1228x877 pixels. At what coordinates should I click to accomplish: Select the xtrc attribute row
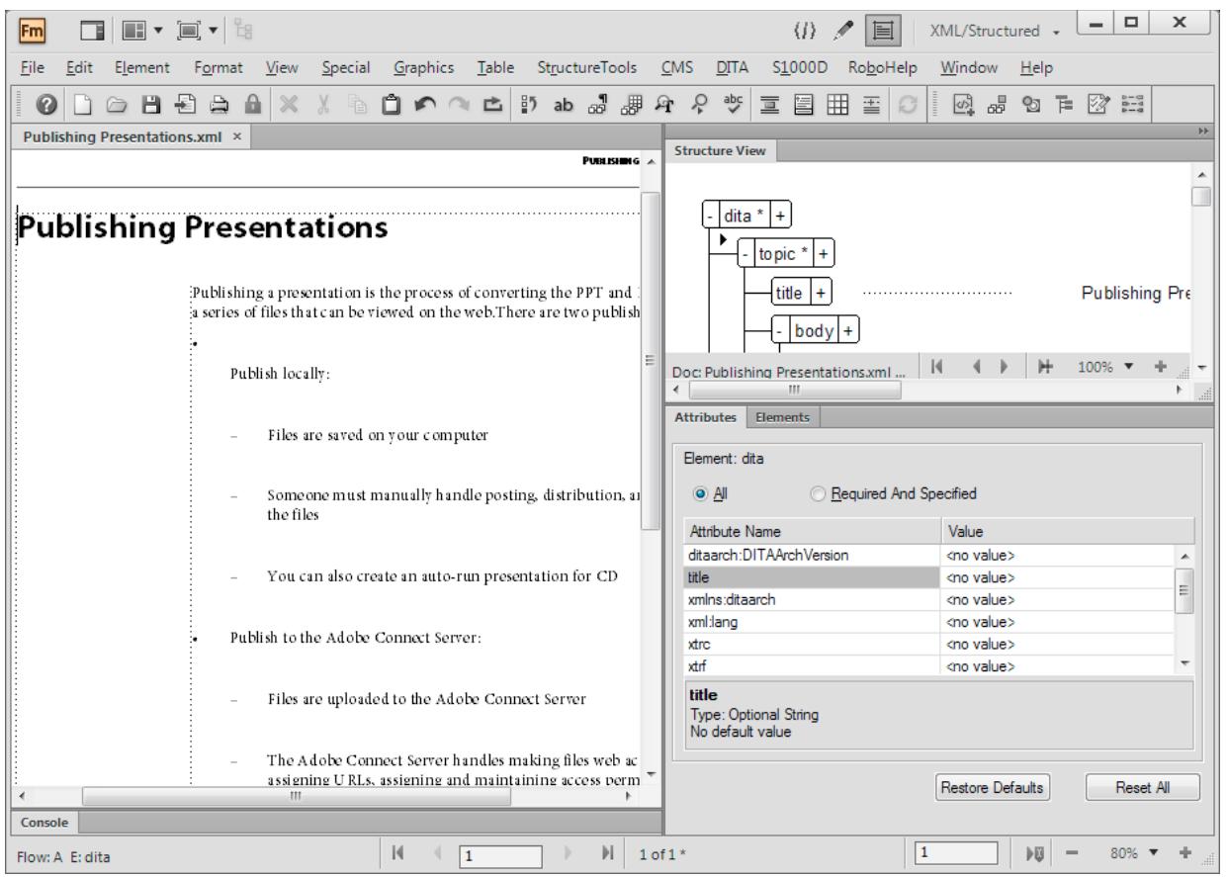(928, 644)
